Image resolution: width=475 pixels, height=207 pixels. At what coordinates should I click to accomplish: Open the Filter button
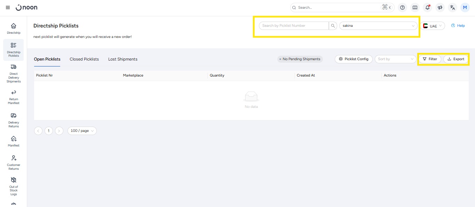[x=430, y=59]
